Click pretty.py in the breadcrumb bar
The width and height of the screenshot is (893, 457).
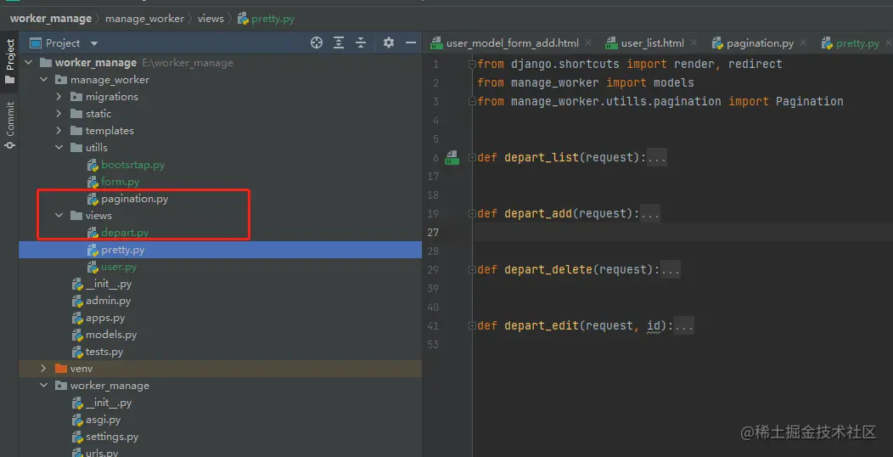tap(266, 18)
